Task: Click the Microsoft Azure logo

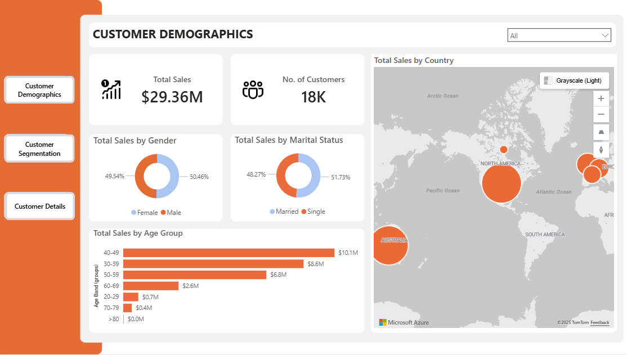Action: coord(404,322)
